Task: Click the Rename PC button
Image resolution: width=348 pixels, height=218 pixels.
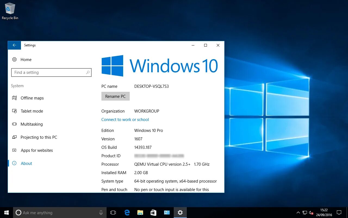Action: [x=115, y=96]
